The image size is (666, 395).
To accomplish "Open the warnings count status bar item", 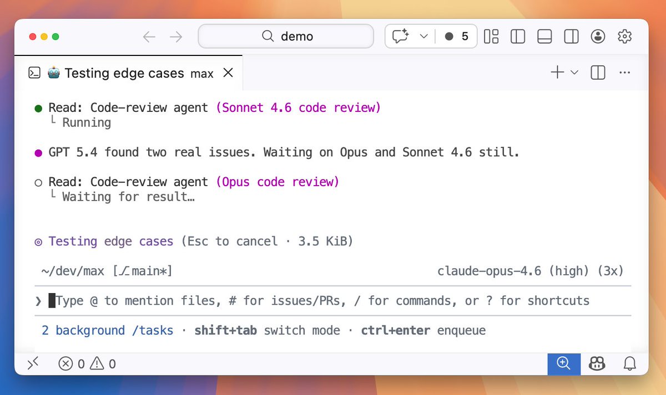I will pos(103,364).
